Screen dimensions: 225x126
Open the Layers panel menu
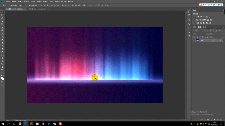pos(224,27)
